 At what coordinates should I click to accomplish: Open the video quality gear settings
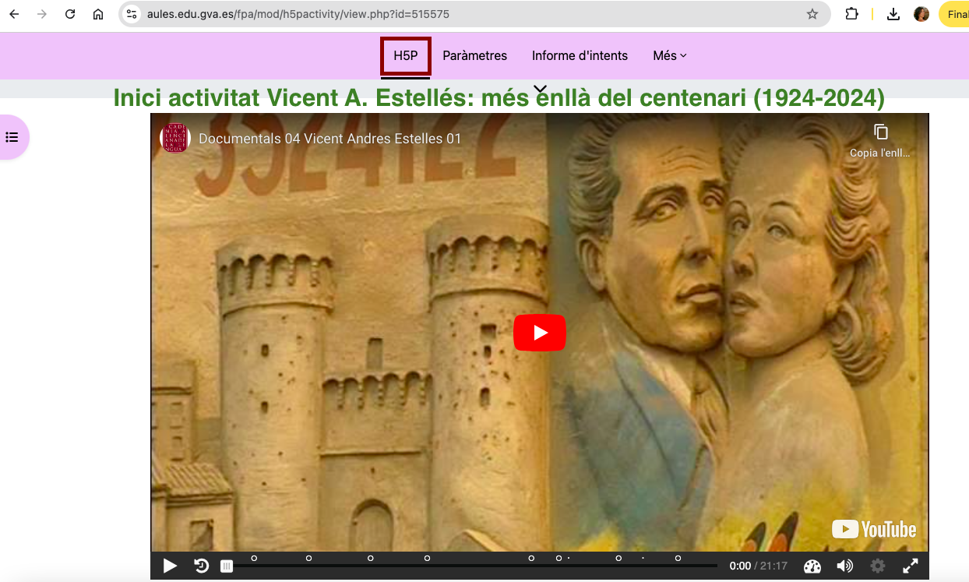click(x=878, y=566)
